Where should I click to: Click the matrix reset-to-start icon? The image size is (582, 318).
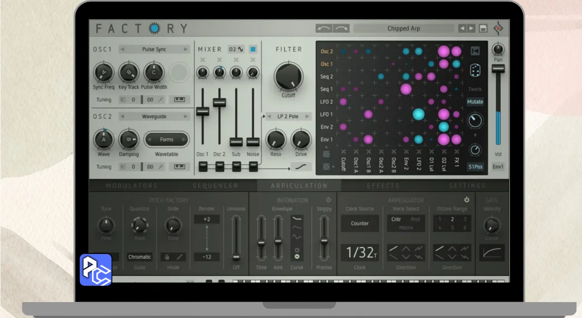point(475,51)
